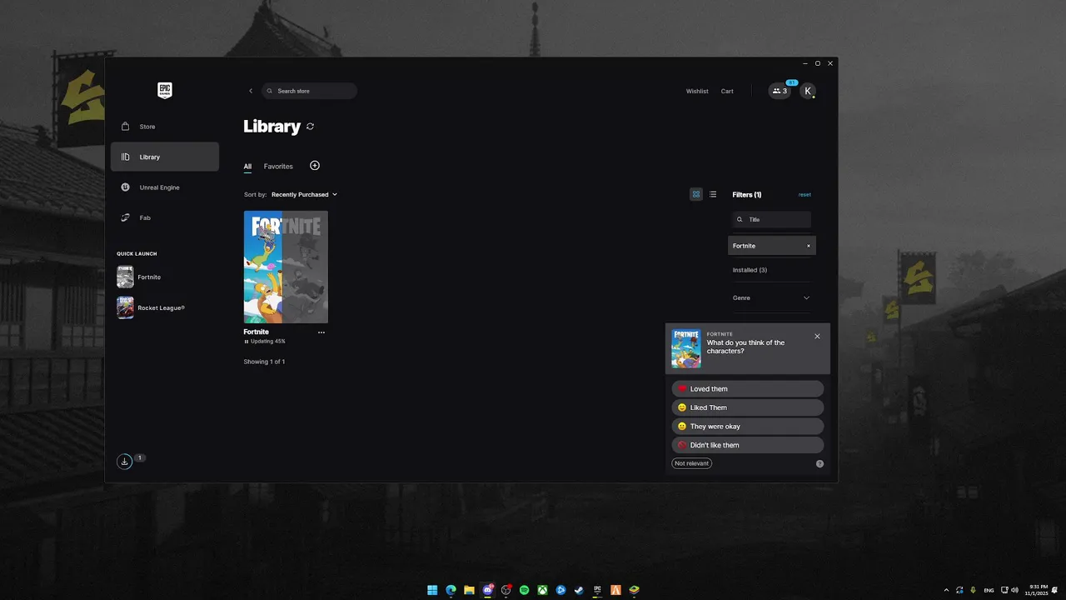This screenshot has height=600, width=1066.
Task: Click the microphone tray icon
Action: pyautogui.click(x=973, y=590)
